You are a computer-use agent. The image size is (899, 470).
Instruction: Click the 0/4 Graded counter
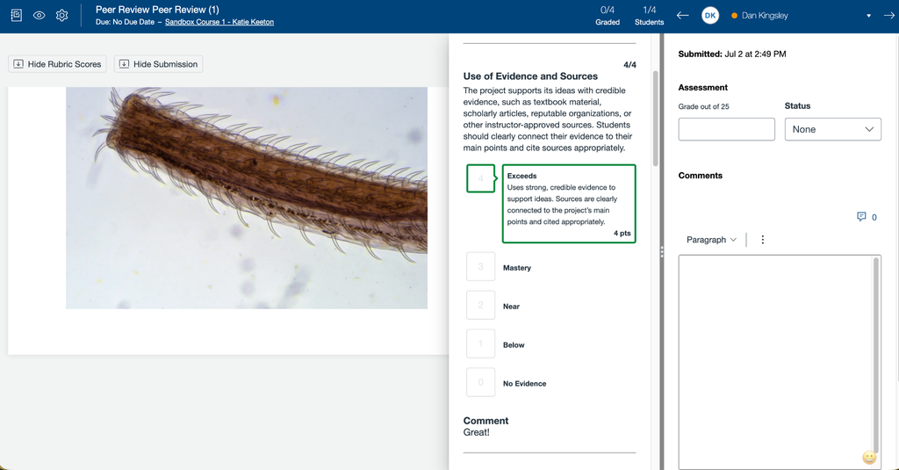(608, 16)
